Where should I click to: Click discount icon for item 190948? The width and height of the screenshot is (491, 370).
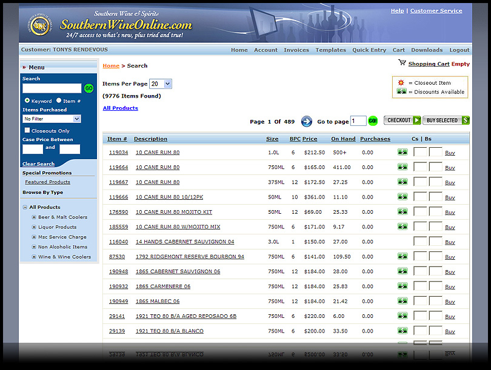402,271
